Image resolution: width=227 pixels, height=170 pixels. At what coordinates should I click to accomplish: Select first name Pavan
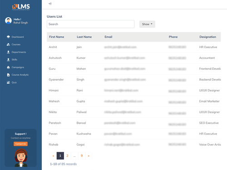[x=53, y=134]
